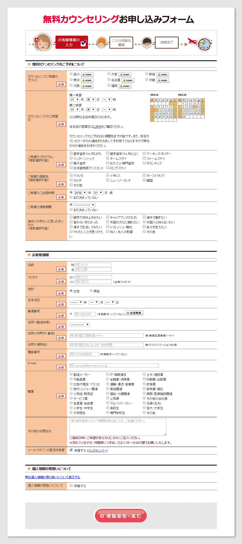Toggle newsletter 希望する checkbox
242x544 pixels.
click(71, 450)
